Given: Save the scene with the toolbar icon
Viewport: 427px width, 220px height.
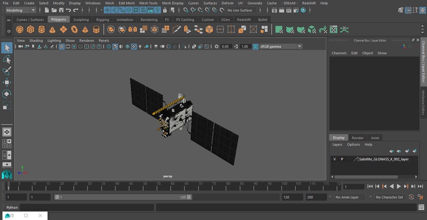Looking at the screenshot, I should pyautogui.click(x=61, y=10).
